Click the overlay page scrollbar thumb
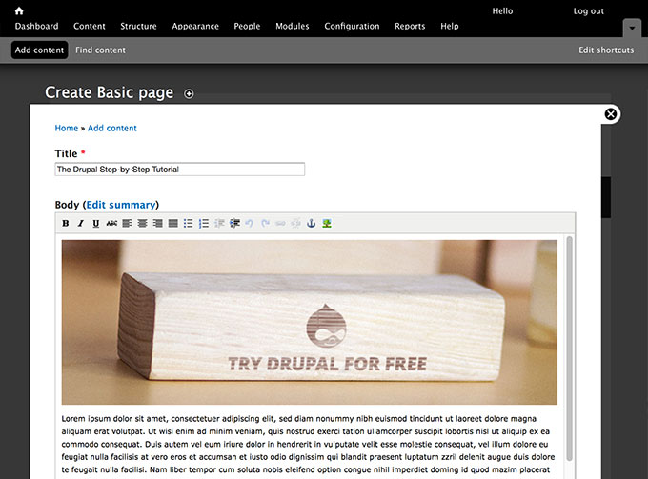648x479 pixels. [606, 197]
